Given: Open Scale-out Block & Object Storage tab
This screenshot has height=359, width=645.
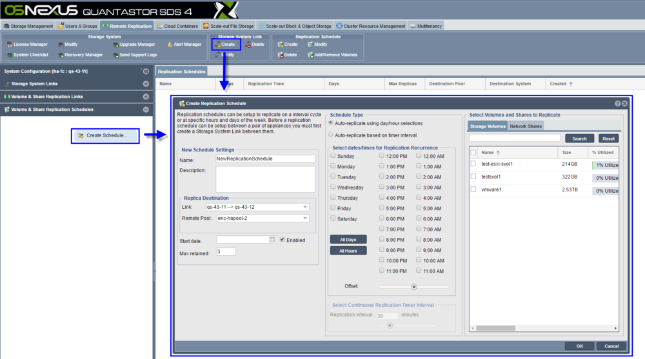Looking at the screenshot, I should pos(295,26).
